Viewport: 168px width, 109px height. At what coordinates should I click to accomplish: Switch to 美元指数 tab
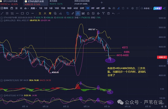coord(56,3)
